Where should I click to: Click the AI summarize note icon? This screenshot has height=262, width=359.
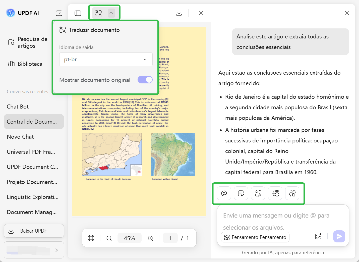[x=241, y=193]
